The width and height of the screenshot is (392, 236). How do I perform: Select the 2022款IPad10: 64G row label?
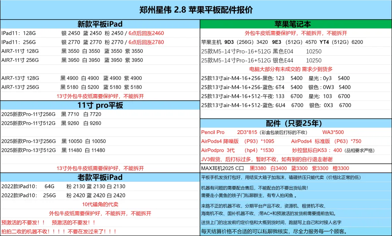[x=28, y=186]
